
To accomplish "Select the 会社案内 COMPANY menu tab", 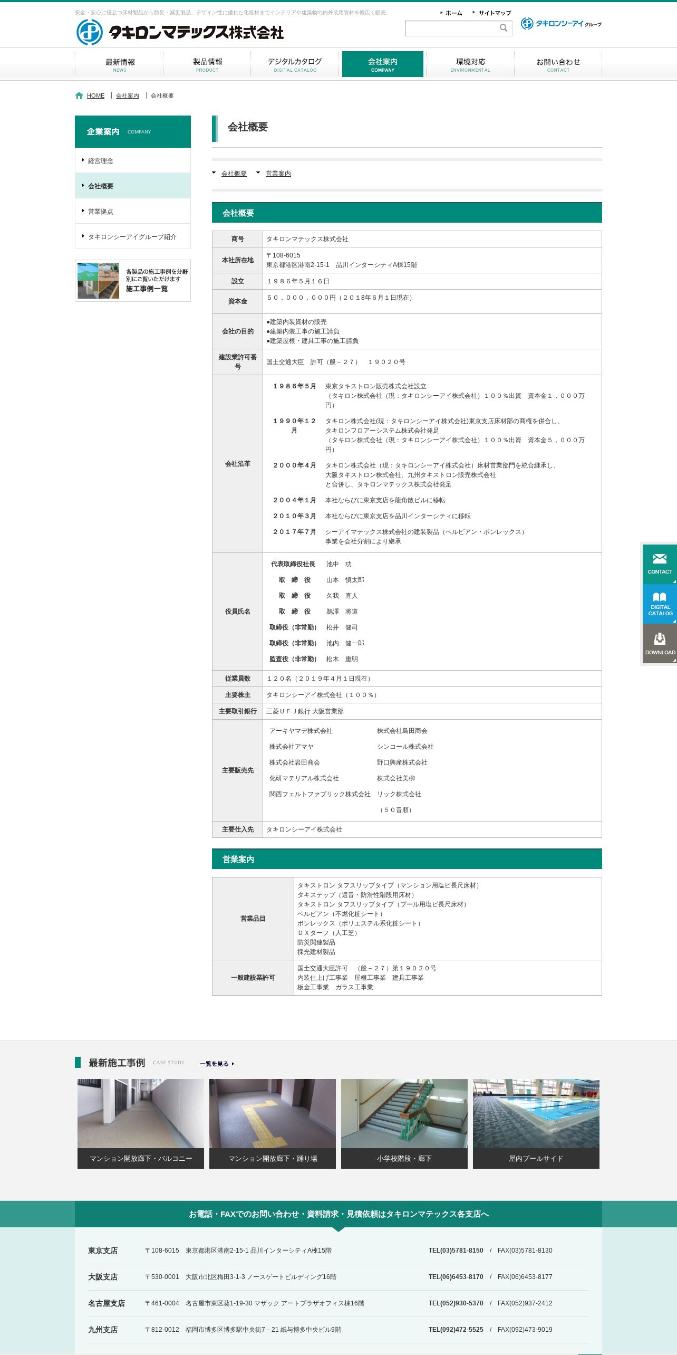I will [383, 64].
